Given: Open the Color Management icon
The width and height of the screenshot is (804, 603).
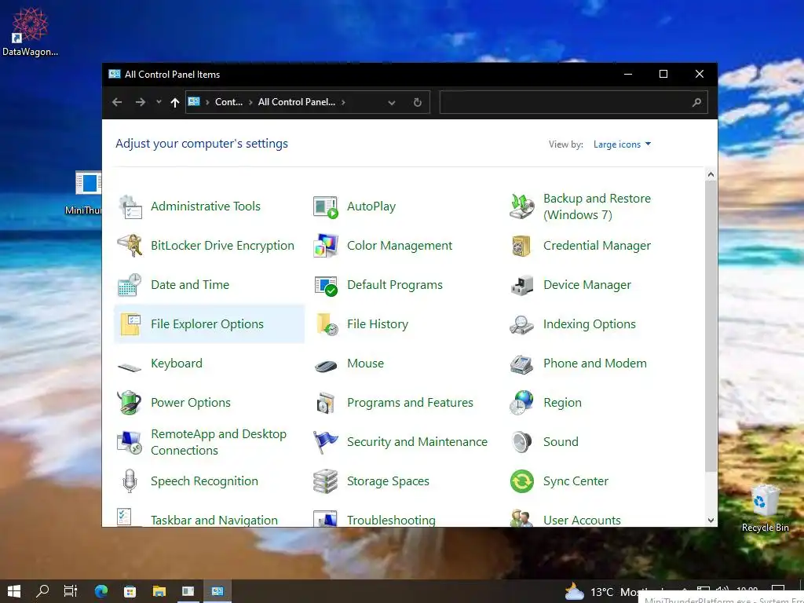Looking at the screenshot, I should (326, 246).
